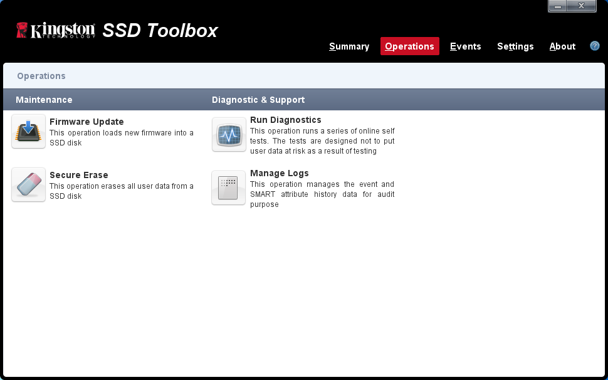
Task: Select the Manage Logs document icon
Action: click(x=228, y=187)
